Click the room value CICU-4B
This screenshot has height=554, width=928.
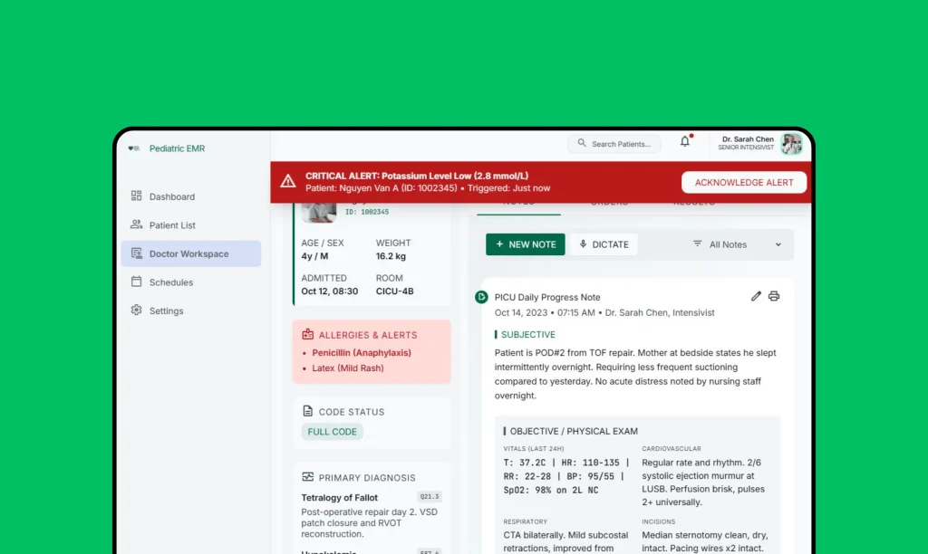click(x=395, y=291)
